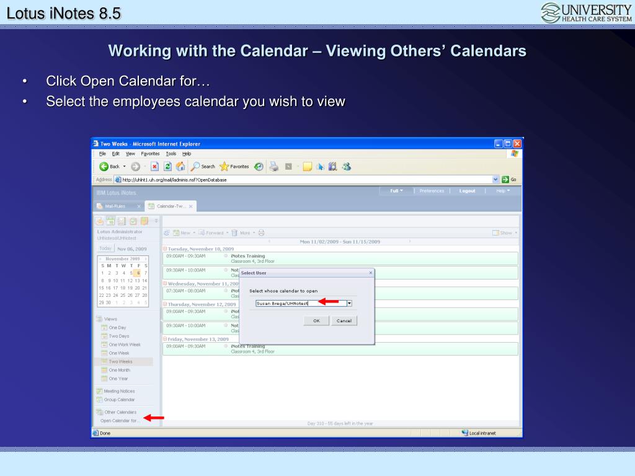Click the user name input field

point(301,303)
